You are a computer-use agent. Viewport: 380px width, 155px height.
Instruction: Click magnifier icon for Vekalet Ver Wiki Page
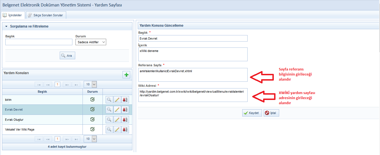tap(109, 129)
